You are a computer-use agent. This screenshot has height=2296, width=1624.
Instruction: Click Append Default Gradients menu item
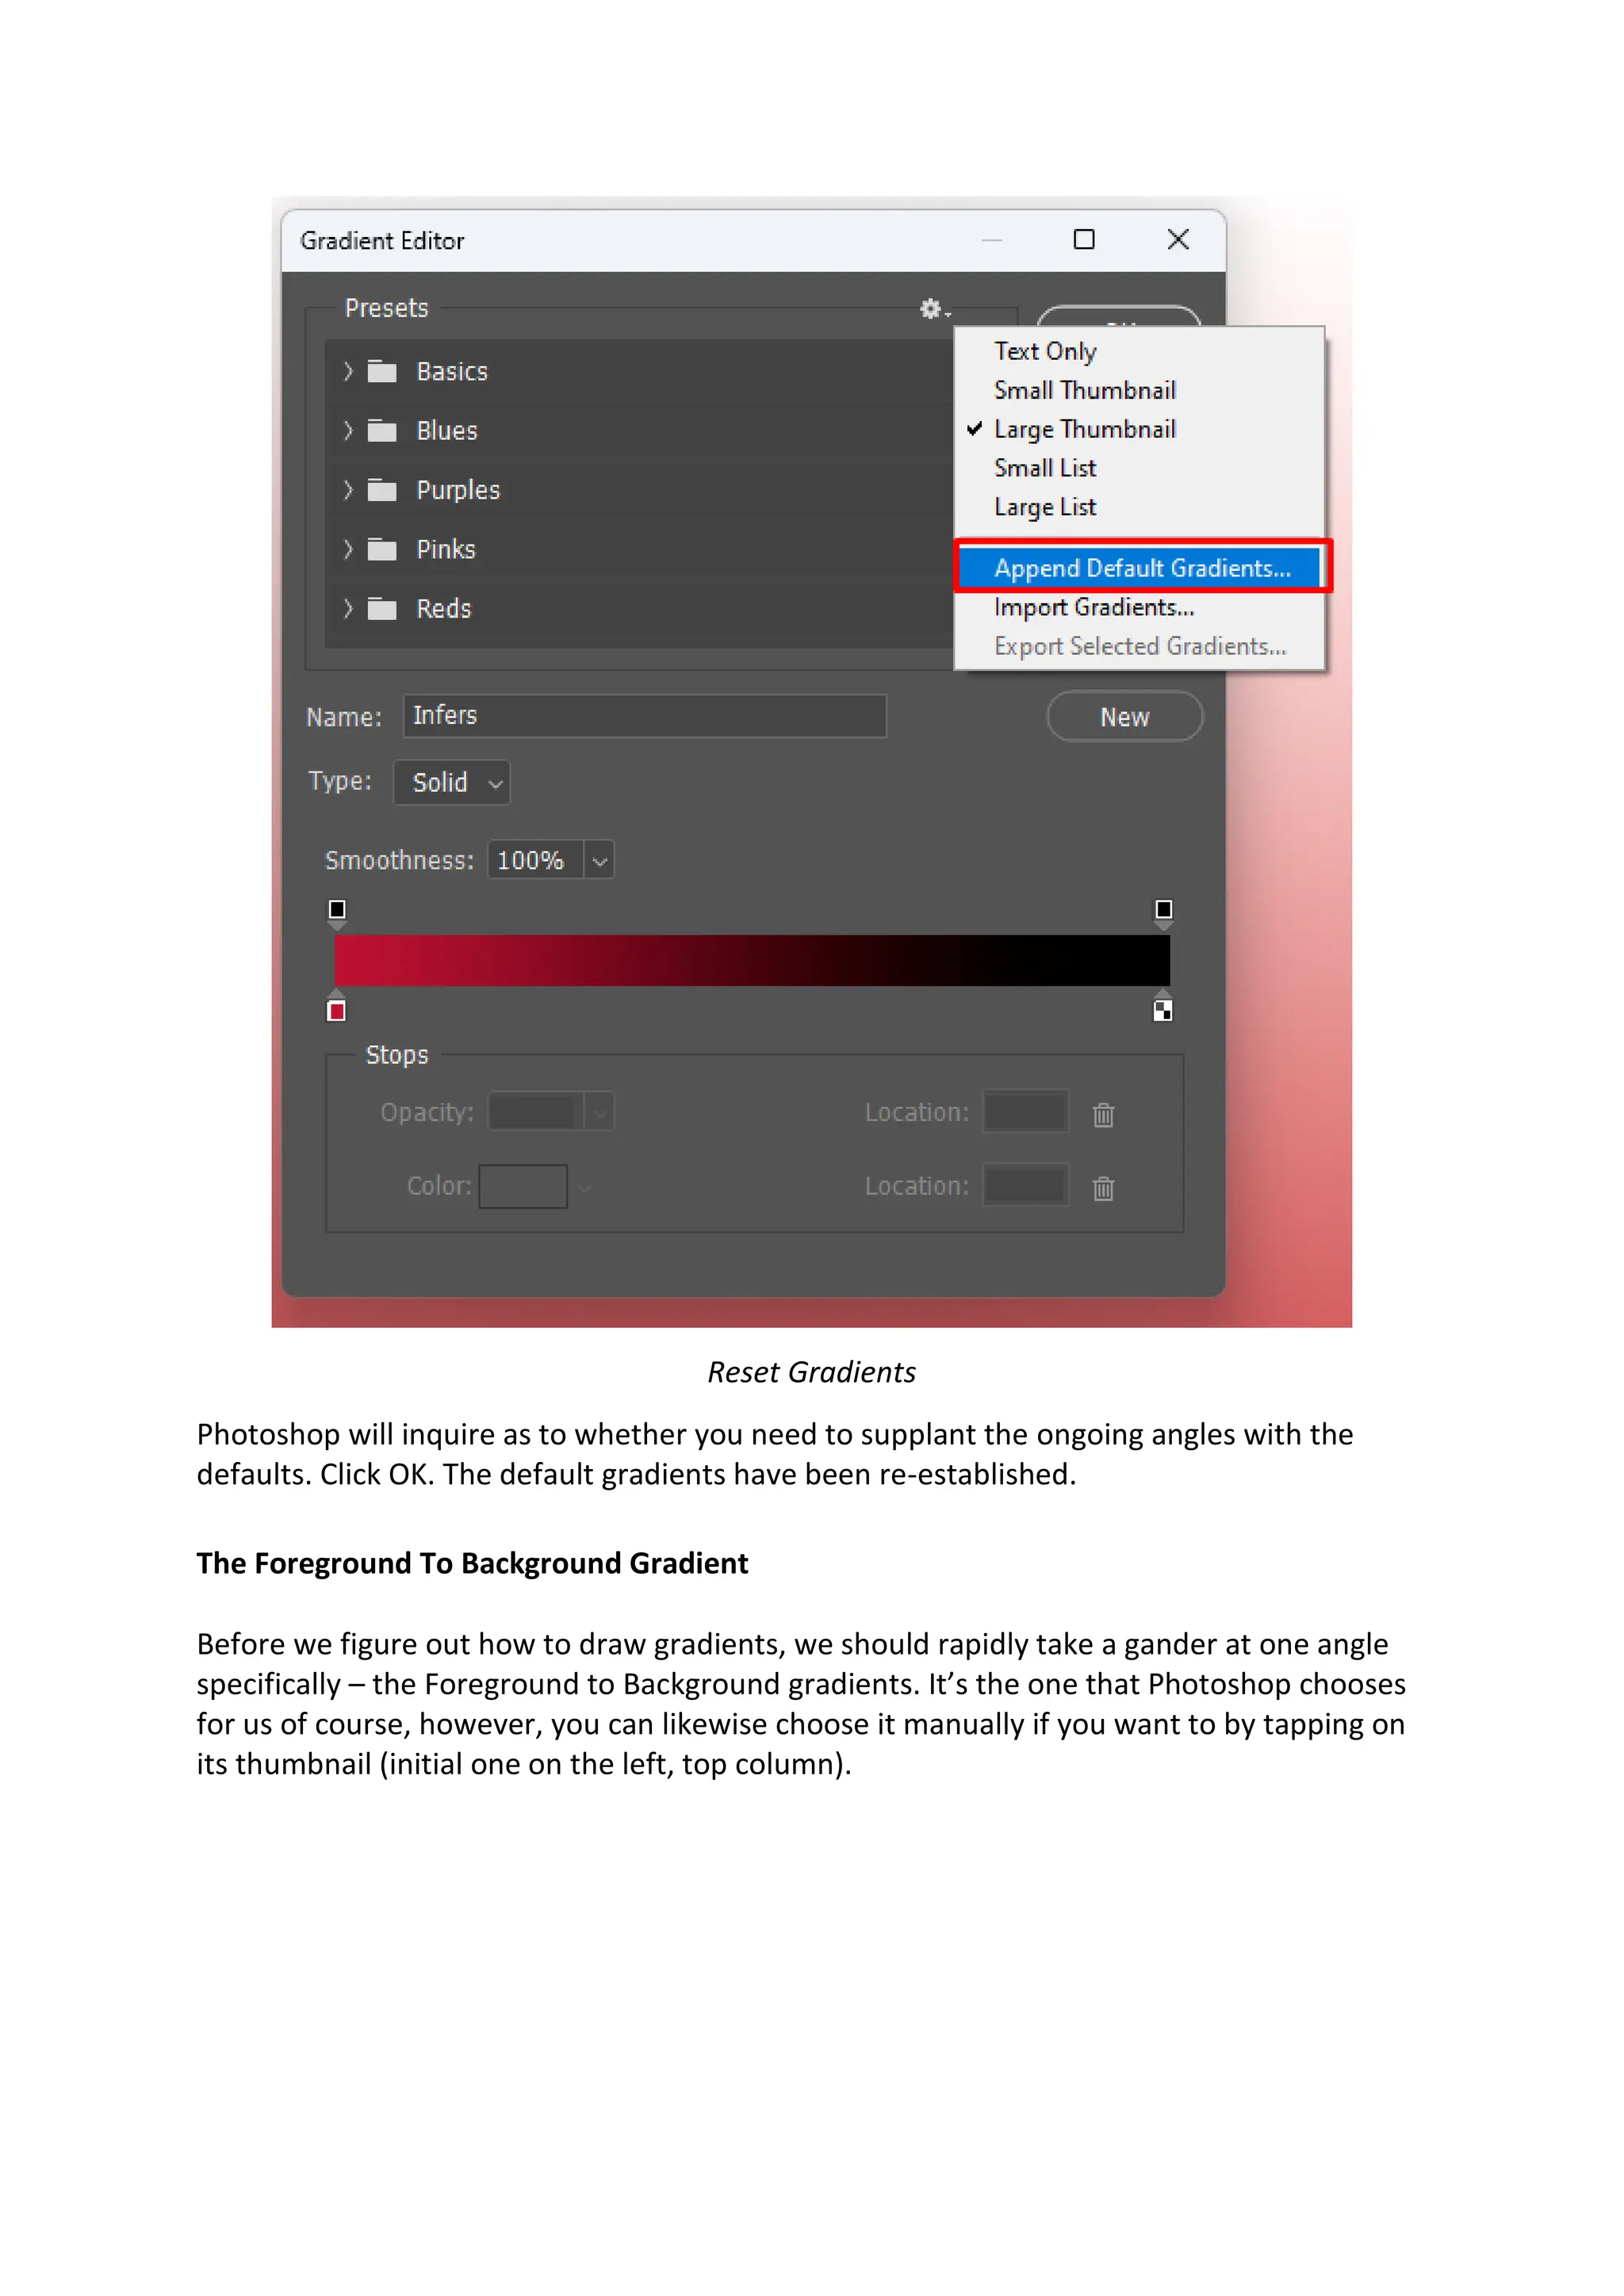(x=1142, y=568)
